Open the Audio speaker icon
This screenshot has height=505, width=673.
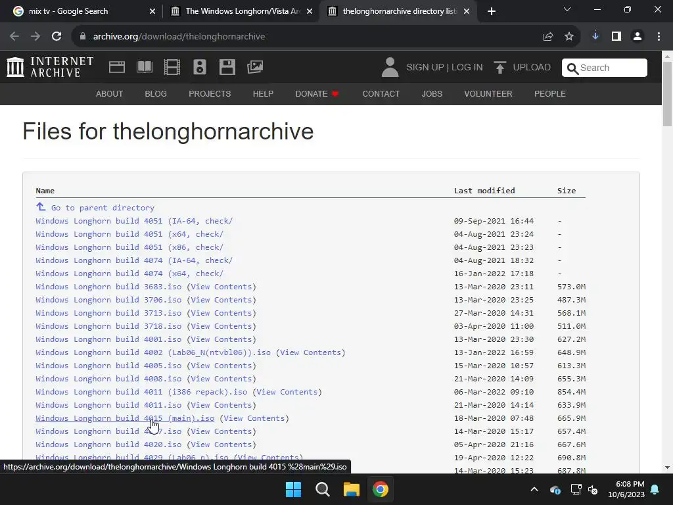click(x=200, y=67)
